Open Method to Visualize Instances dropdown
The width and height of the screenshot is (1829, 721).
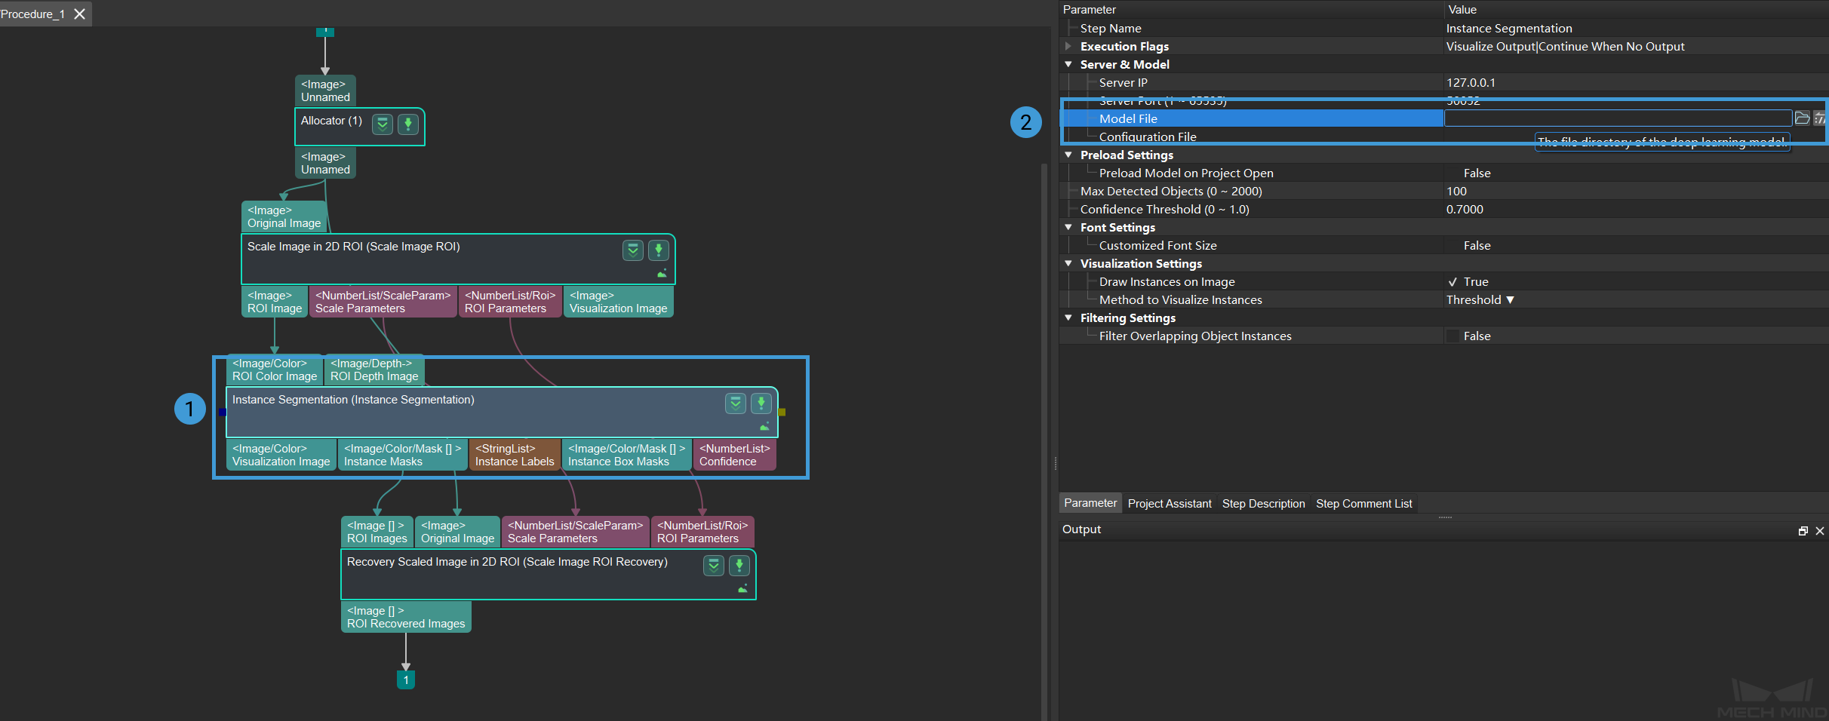click(x=1480, y=300)
